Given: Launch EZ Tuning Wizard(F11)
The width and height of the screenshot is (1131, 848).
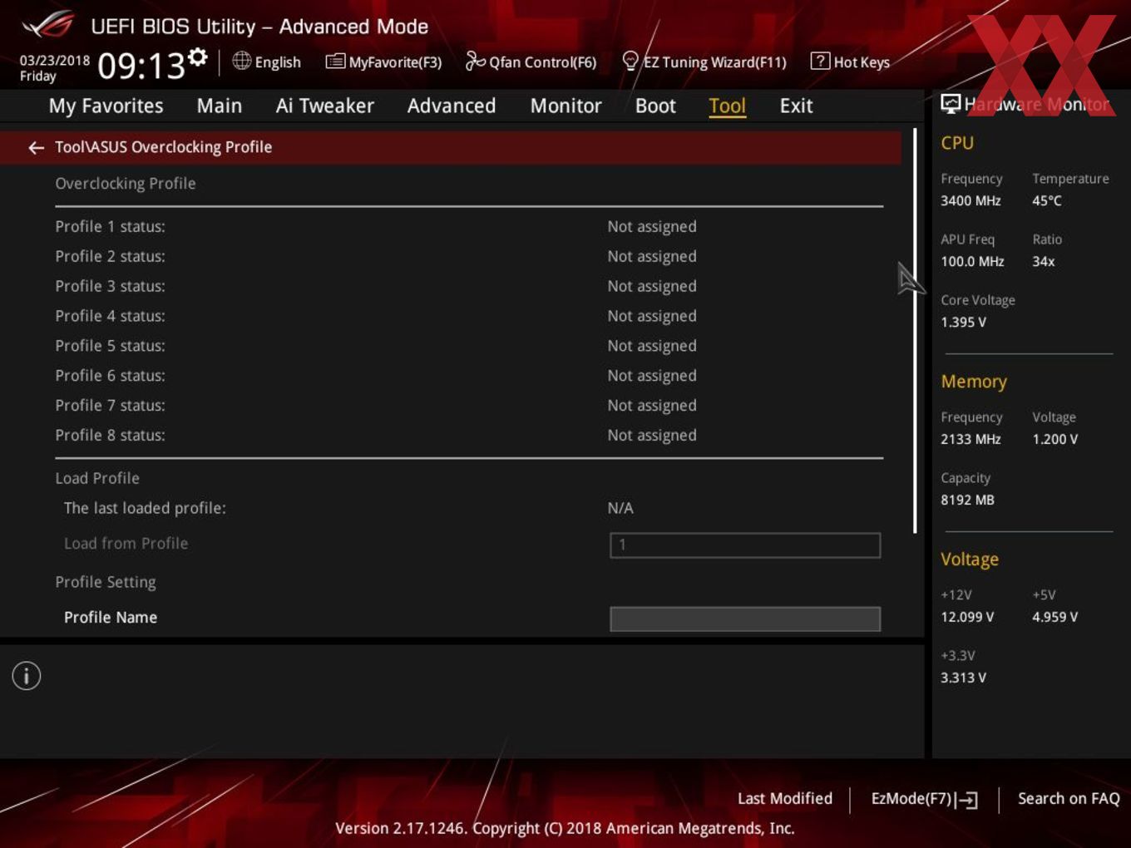Looking at the screenshot, I should [704, 62].
